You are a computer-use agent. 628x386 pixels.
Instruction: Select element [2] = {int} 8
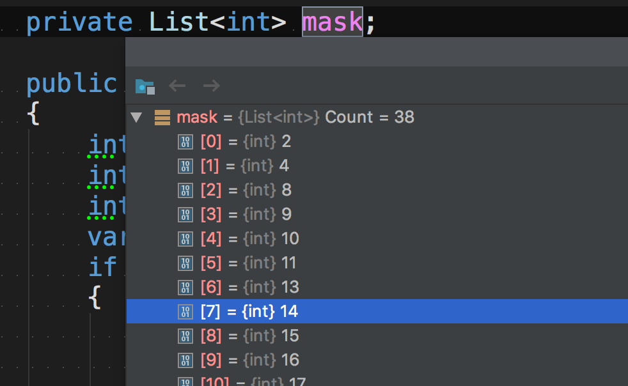pos(377,190)
